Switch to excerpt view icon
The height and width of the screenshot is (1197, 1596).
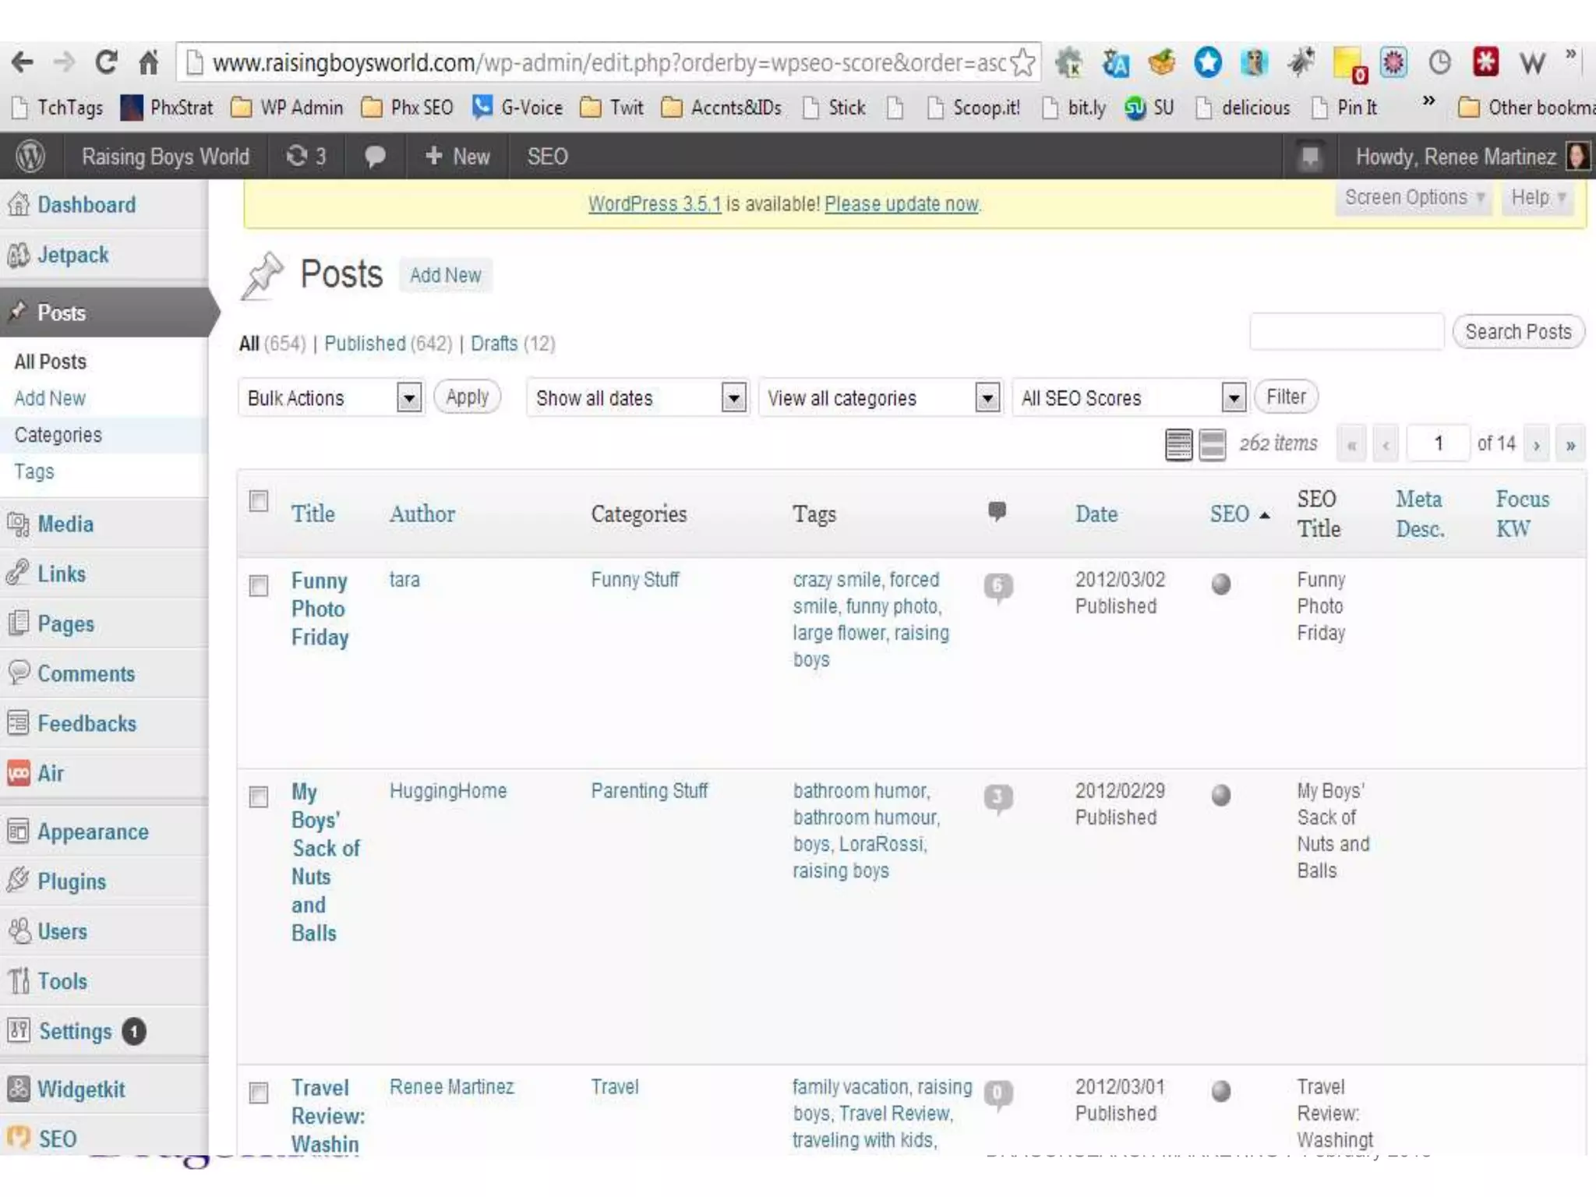coord(1213,445)
